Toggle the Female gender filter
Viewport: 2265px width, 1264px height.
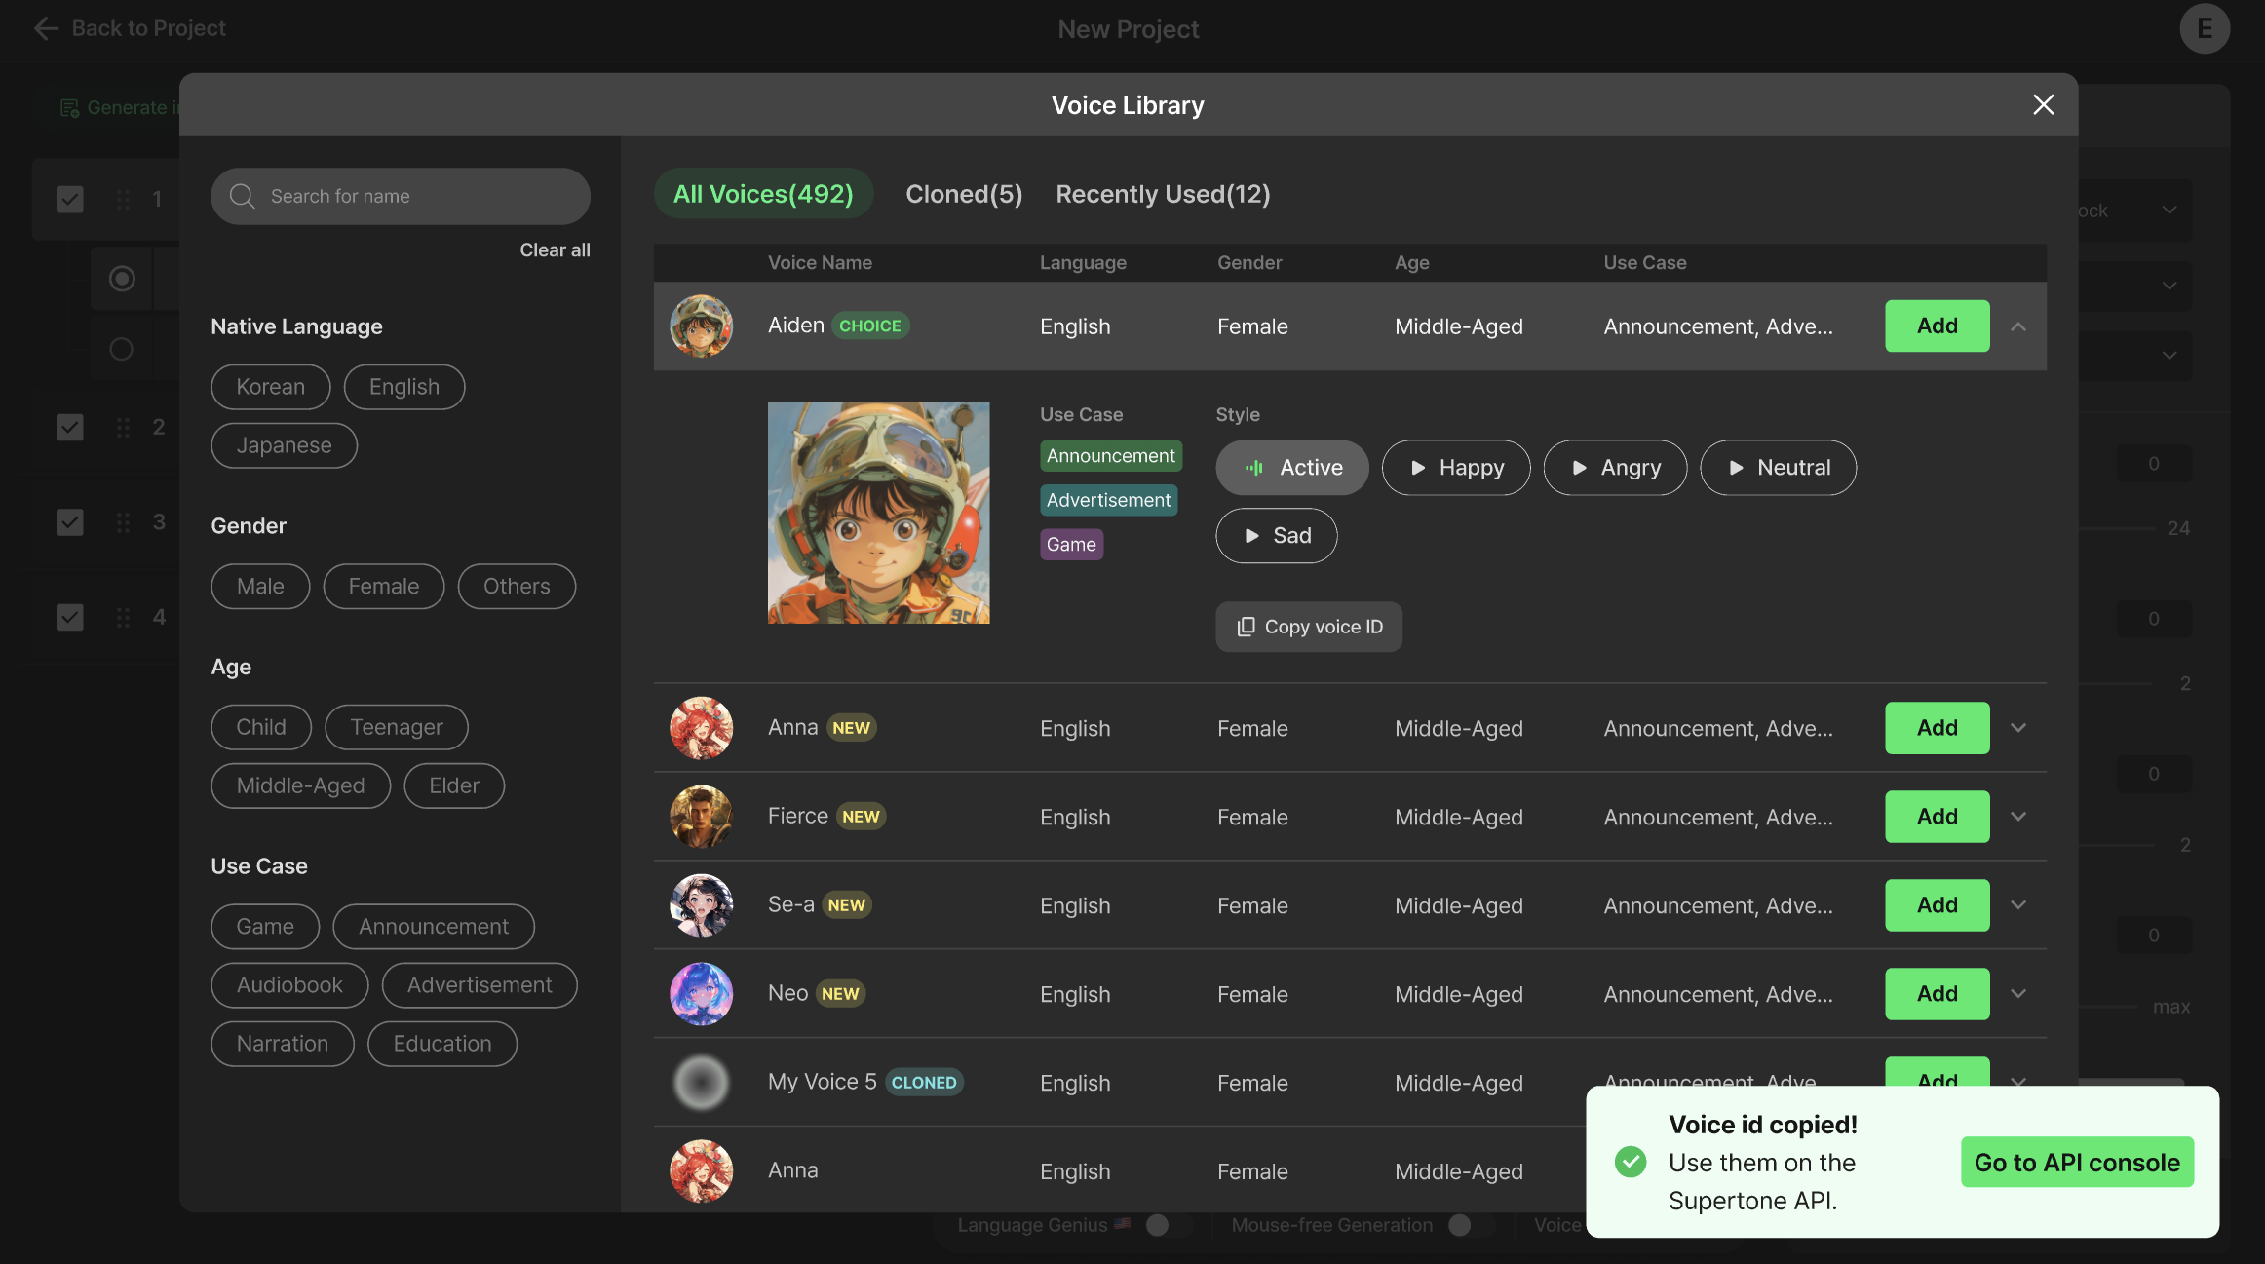click(383, 587)
